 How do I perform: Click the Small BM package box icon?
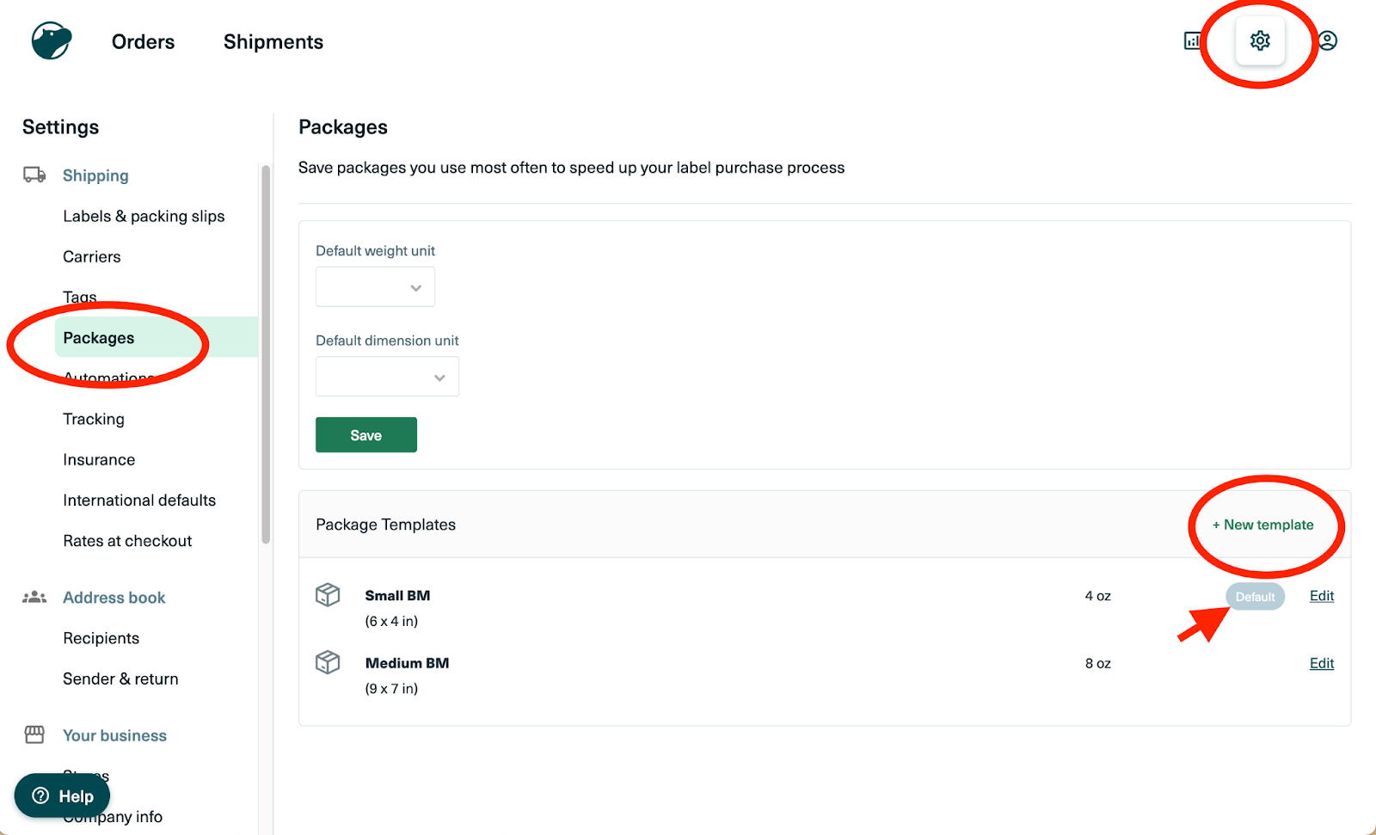328,595
